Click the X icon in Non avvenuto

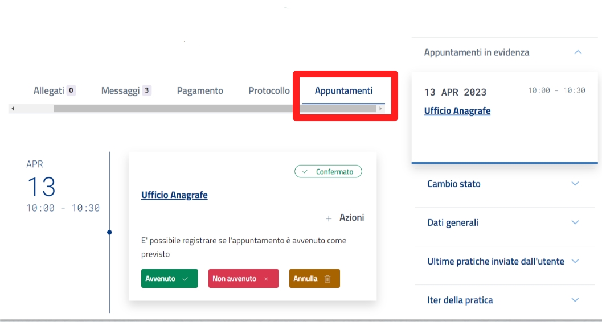coord(266,279)
